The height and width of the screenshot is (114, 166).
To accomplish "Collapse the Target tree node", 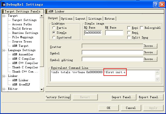I will click(4, 16).
